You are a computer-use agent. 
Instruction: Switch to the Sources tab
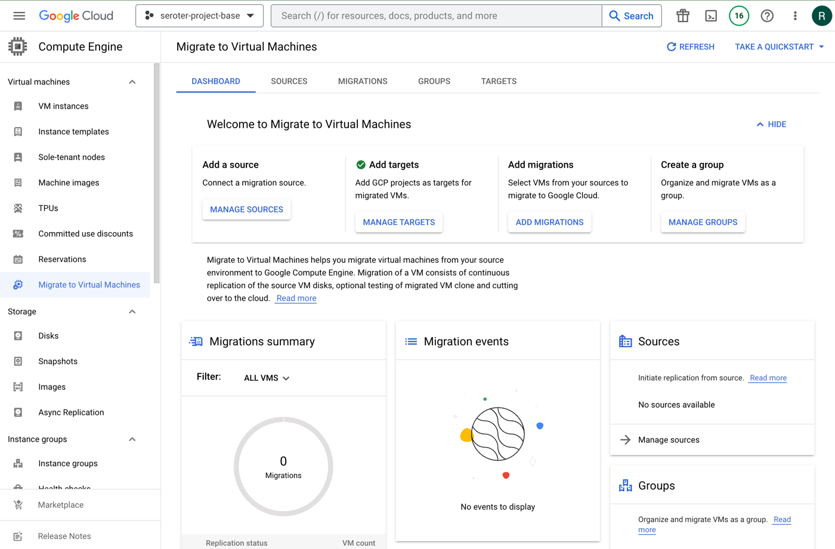(x=289, y=81)
